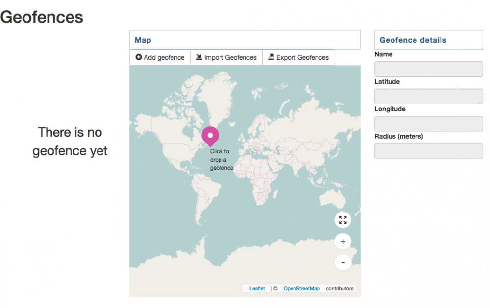Click the Latitude label
Viewport: 490px width, 308px height.
(x=387, y=81)
